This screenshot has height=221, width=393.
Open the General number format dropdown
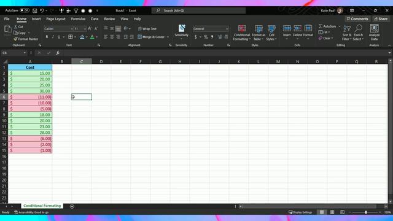pyautogui.click(x=227, y=29)
